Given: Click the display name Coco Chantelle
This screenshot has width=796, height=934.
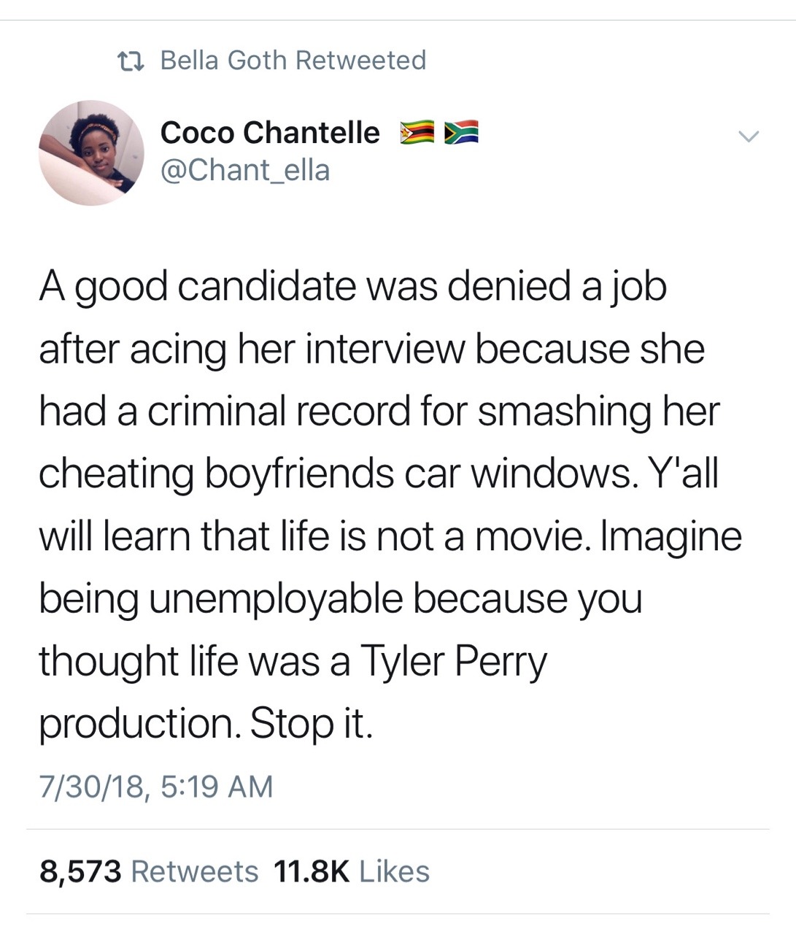Looking at the screenshot, I should (x=270, y=133).
